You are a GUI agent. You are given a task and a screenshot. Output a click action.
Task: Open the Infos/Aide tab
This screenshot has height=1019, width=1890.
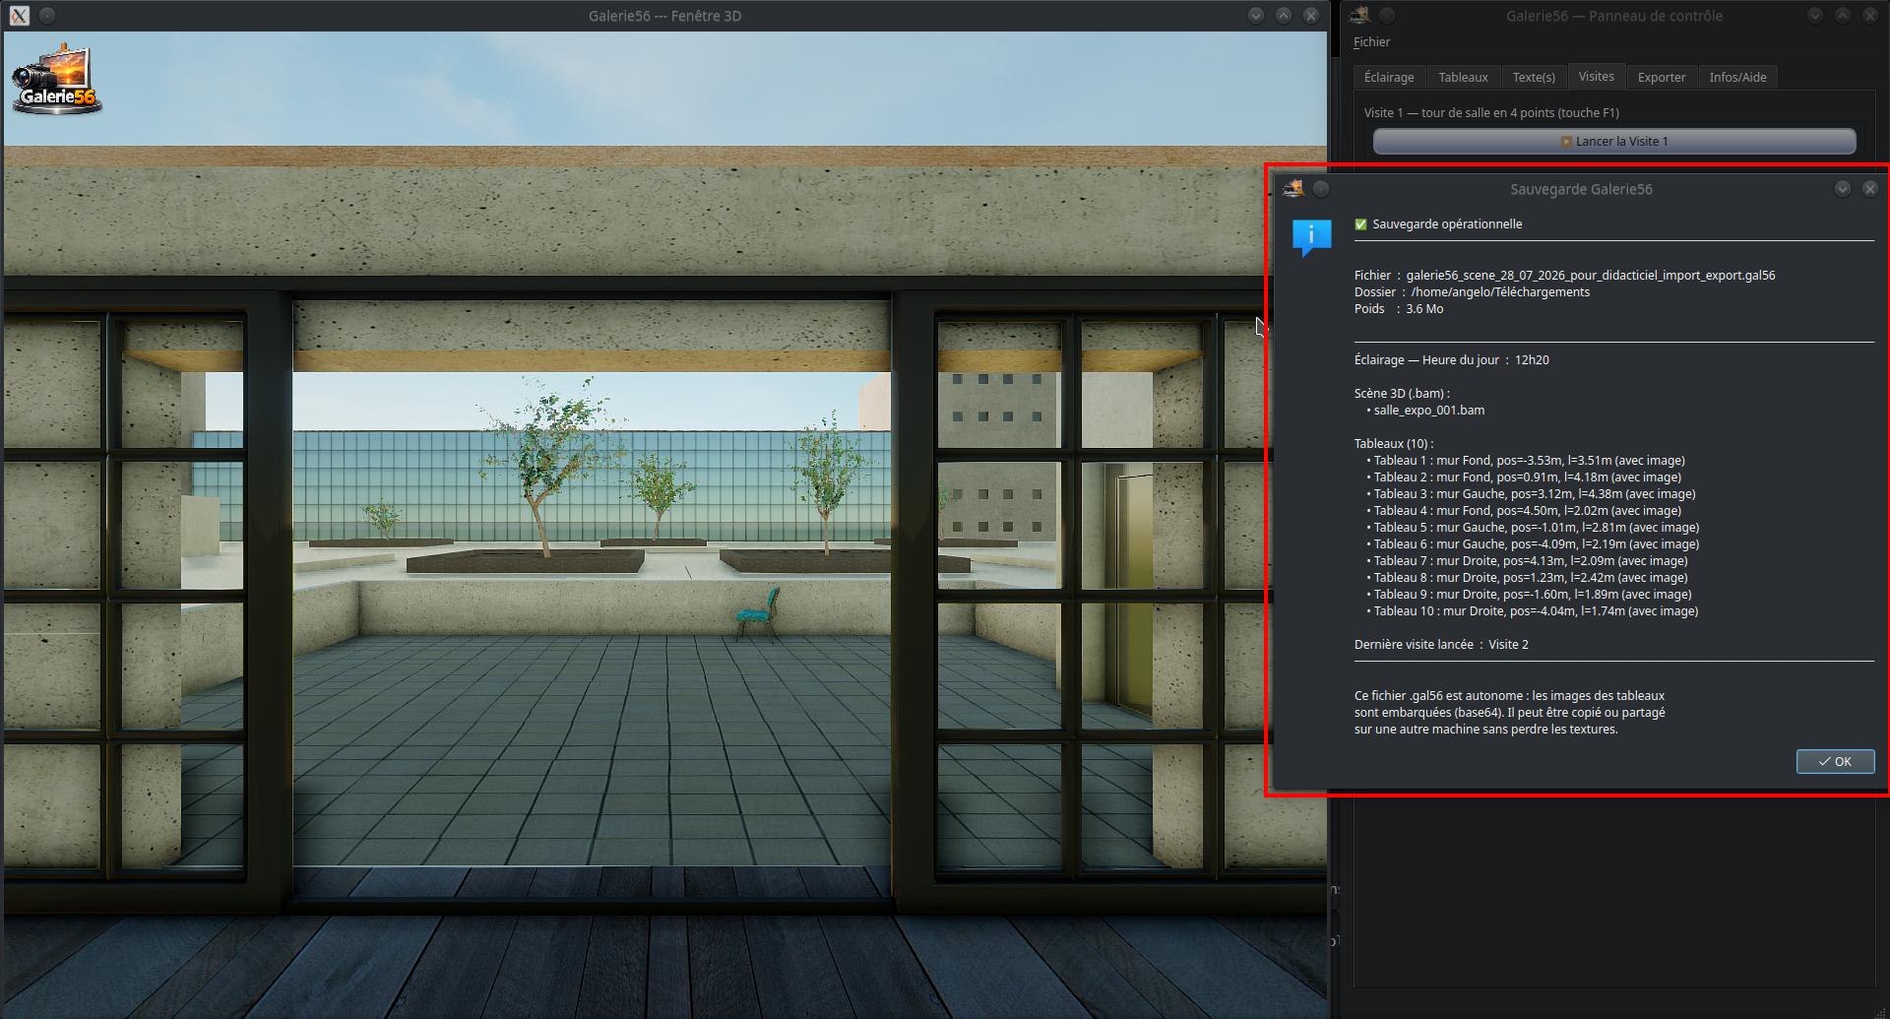[1737, 77]
